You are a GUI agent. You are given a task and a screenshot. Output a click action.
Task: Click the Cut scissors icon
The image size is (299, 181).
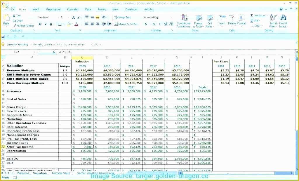(14, 16)
